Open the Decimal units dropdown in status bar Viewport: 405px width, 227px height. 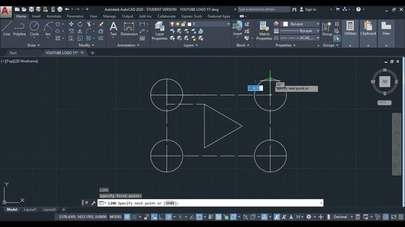tap(342, 217)
